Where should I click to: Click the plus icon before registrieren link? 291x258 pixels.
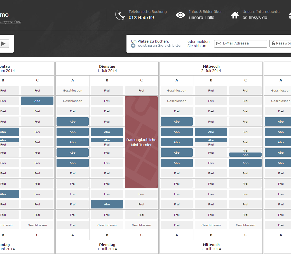pos(133,46)
